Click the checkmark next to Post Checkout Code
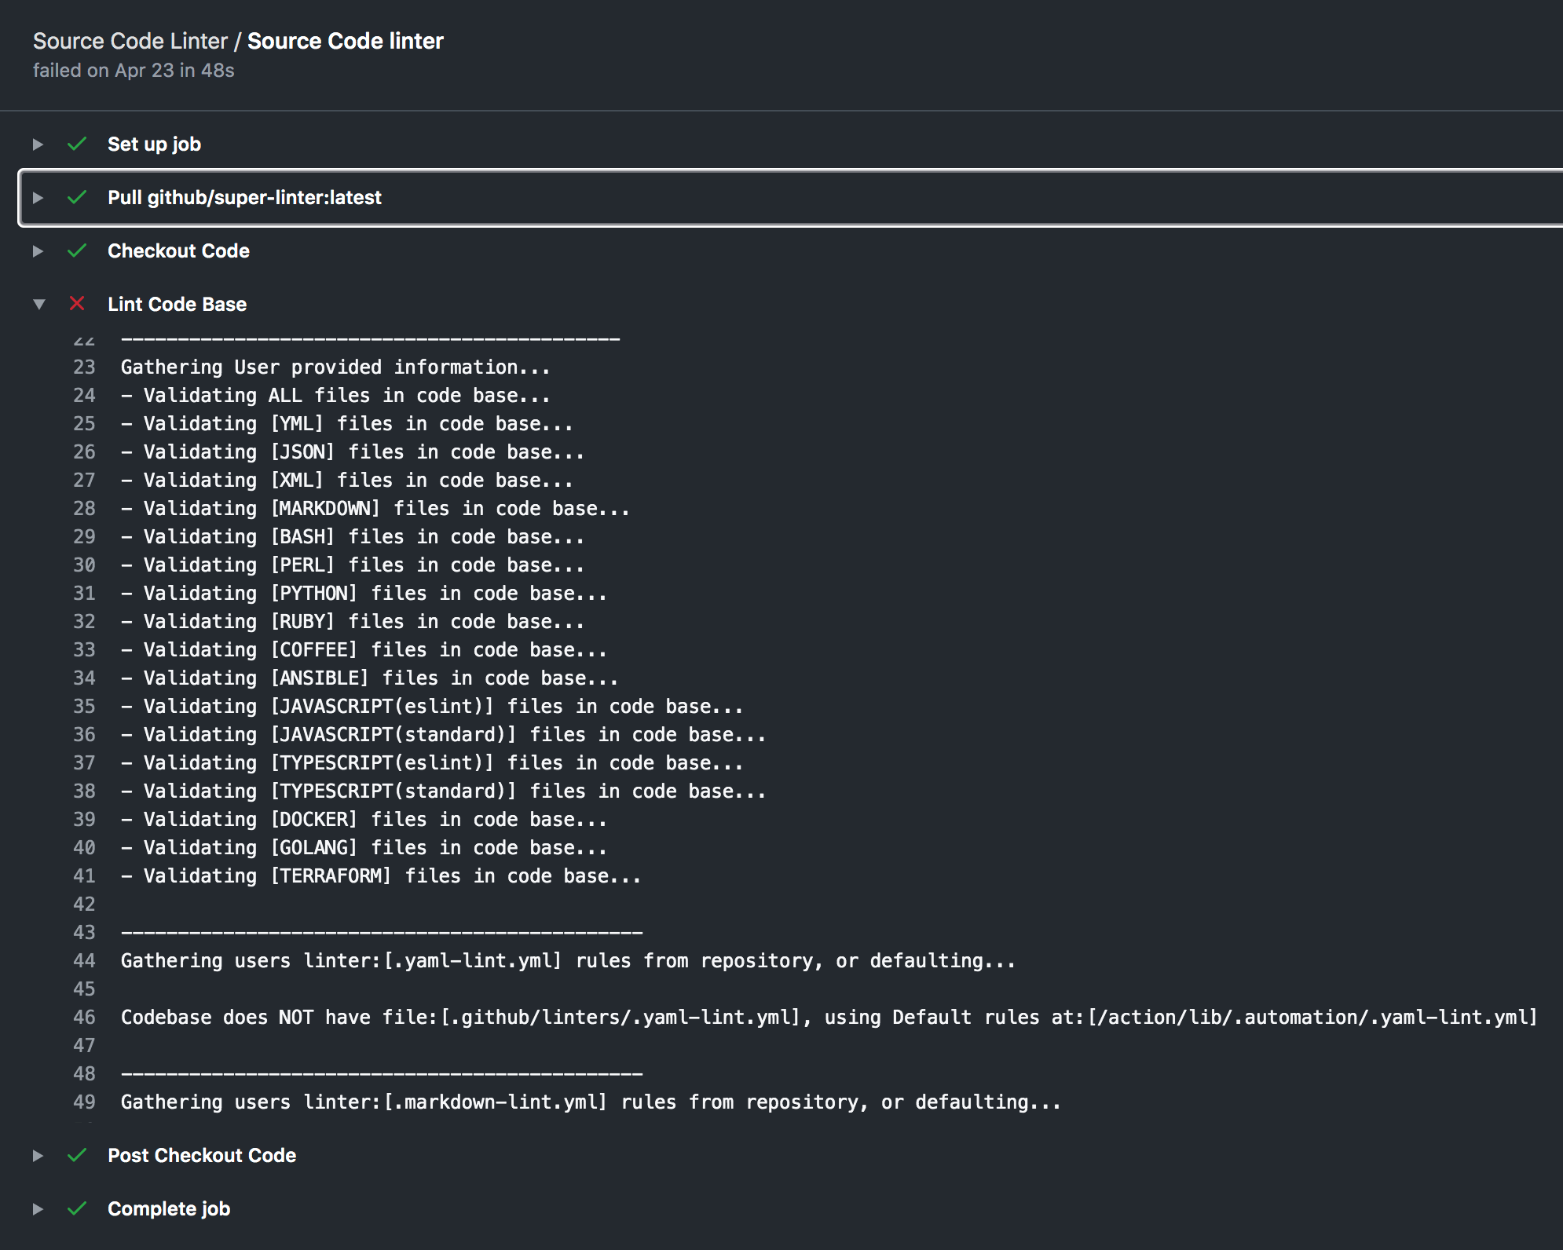1563x1250 pixels. point(78,1155)
